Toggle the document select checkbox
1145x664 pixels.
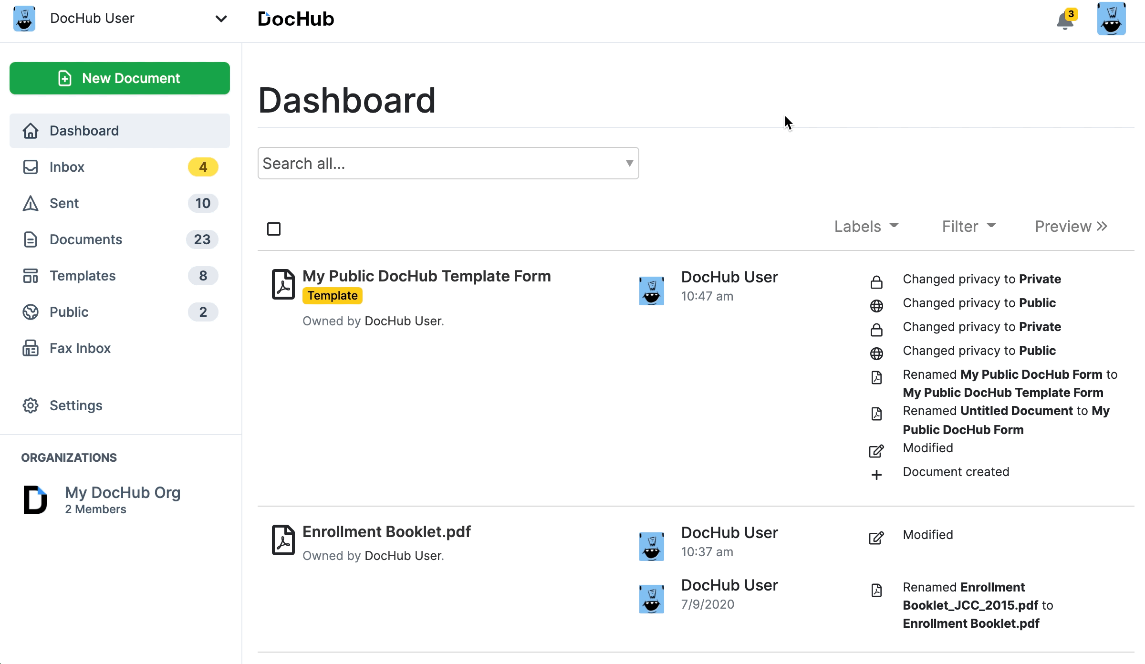[274, 228]
